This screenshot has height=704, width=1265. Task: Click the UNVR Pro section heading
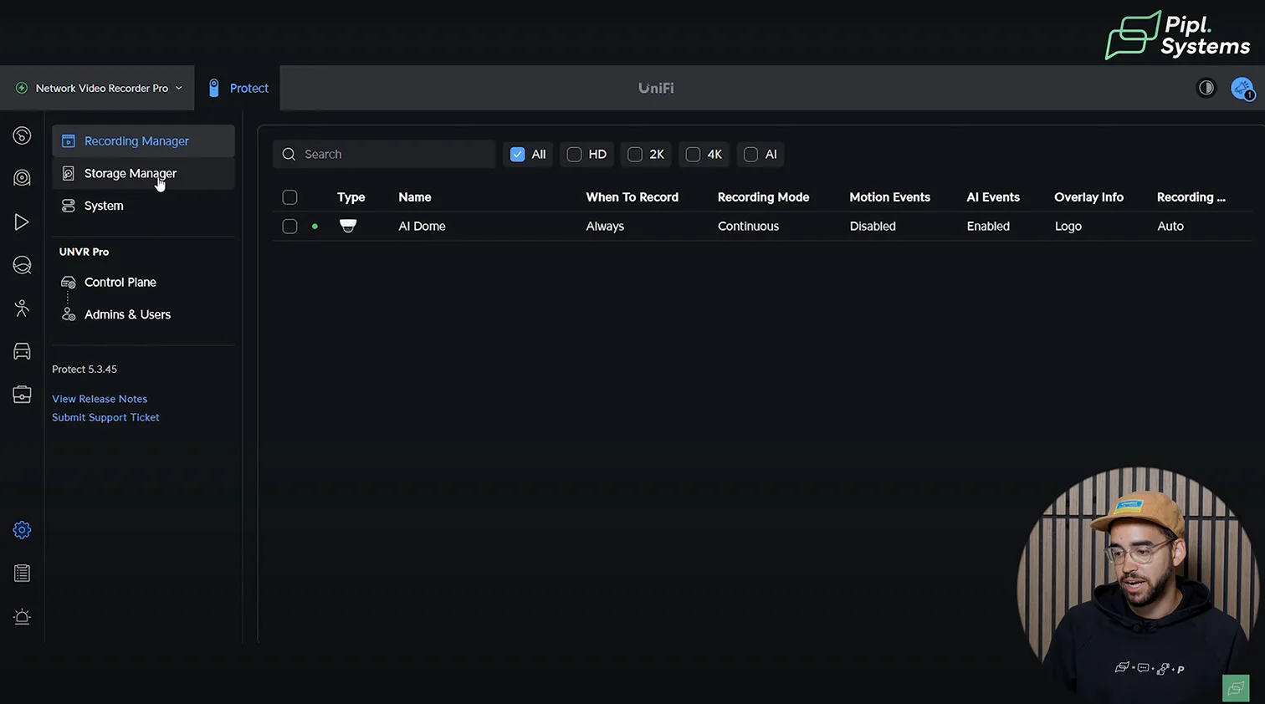coord(84,252)
